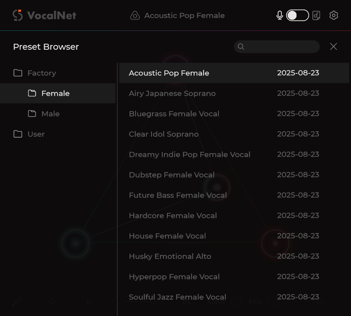The image size is (351, 316).
Task: Click the audio file icon next to the toggle
Action: click(x=316, y=15)
